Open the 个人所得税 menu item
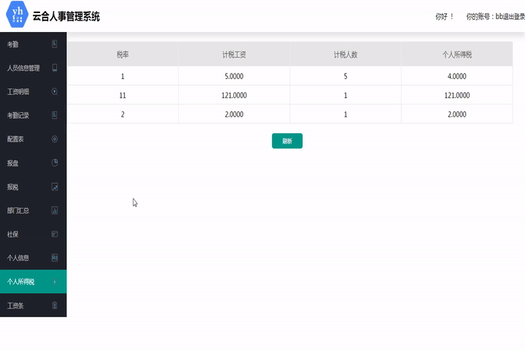Screen dimensions: 525x350 click(x=22, y=281)
